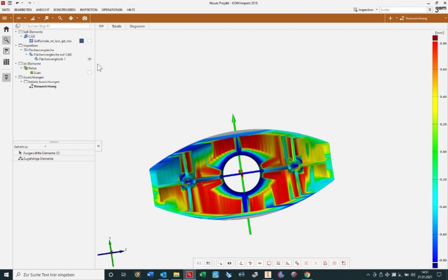Switch to the Tabelle tab
This screenshot has height=280, width=448.
pos(117,26)
